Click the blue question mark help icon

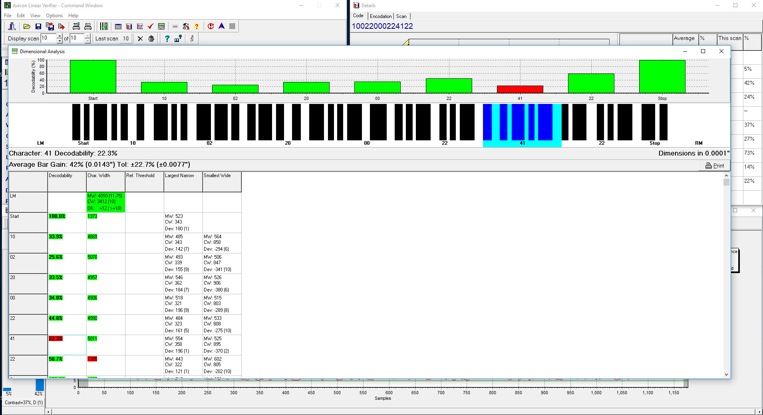click(x=167, y=39)
